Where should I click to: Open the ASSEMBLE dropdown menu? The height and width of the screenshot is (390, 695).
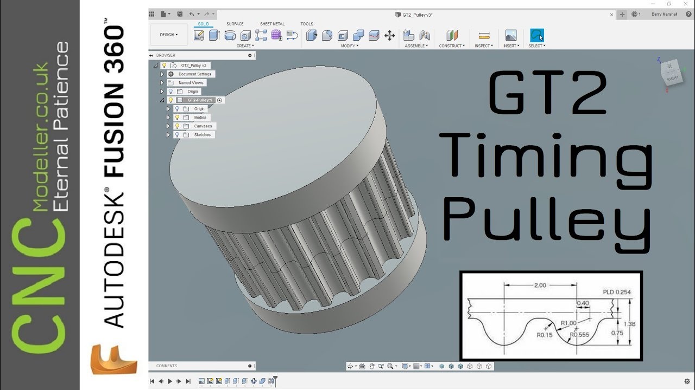(416, 46)
